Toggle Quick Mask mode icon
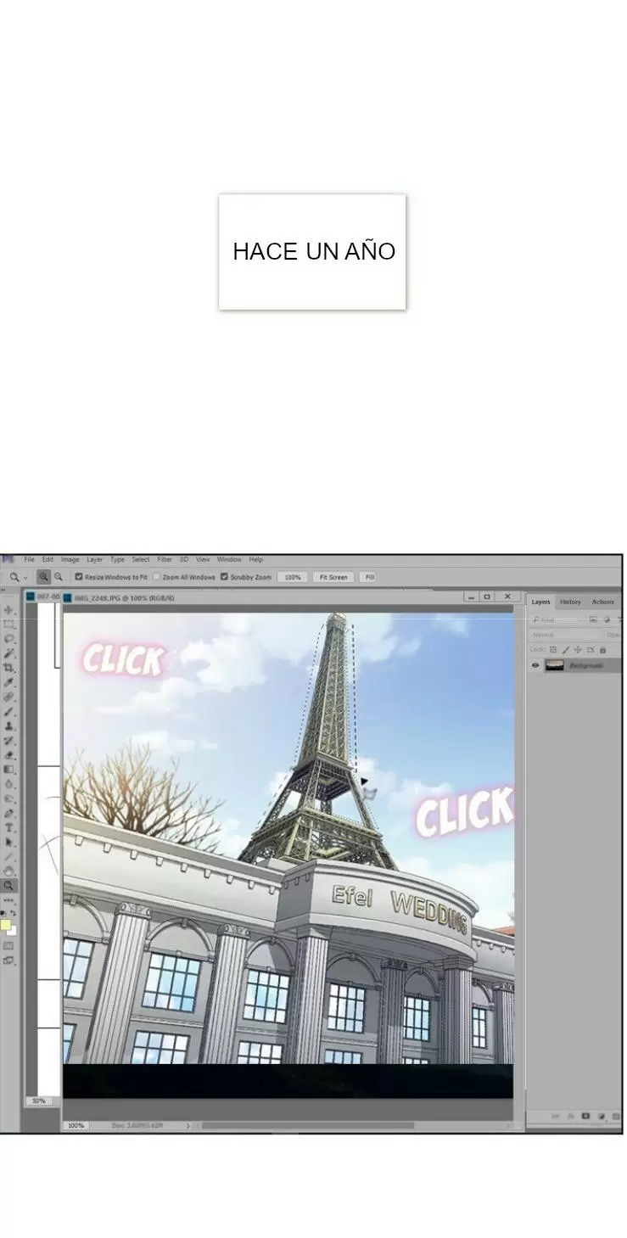The height and width of the screenshot is (1238, 627). 8,944
